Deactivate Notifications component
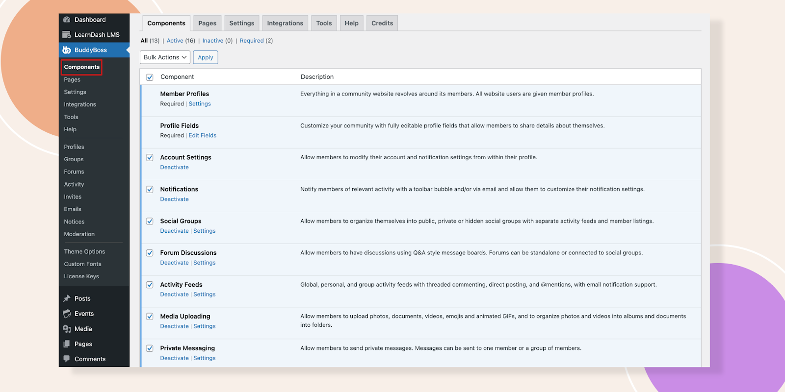The image size is (785, 392). [x=174, y=199]
